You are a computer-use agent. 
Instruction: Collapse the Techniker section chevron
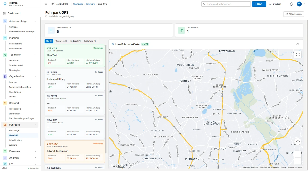click(x=35, y=55)
